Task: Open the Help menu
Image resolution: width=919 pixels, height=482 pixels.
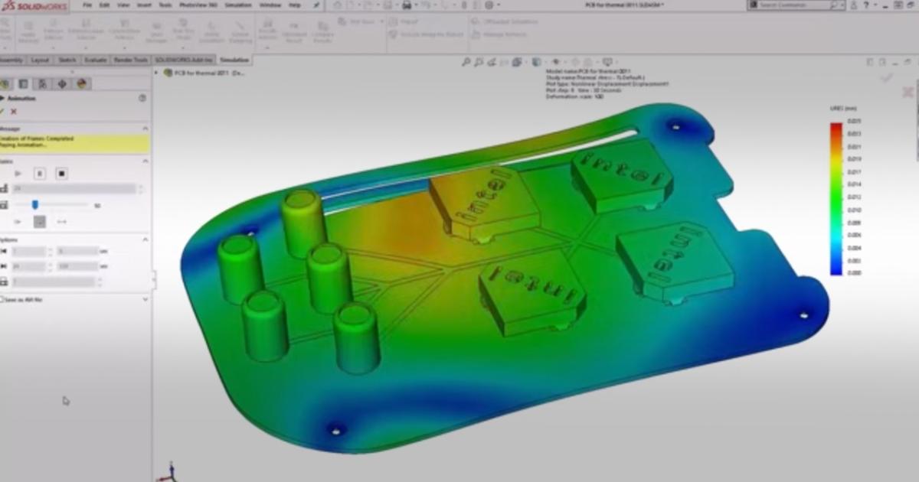Action: [x=295, y=5]
